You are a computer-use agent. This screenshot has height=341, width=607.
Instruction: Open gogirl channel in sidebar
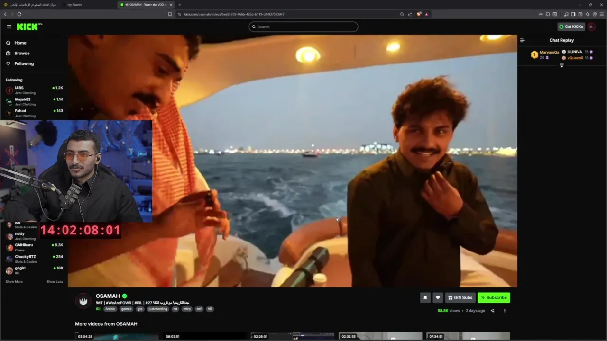[x=34, y=269]
